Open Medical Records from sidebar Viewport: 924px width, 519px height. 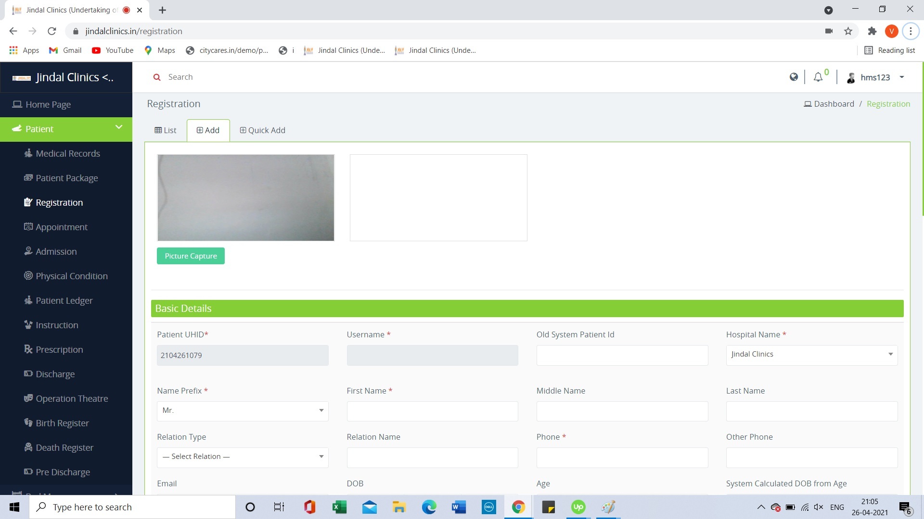click(67, 154)
